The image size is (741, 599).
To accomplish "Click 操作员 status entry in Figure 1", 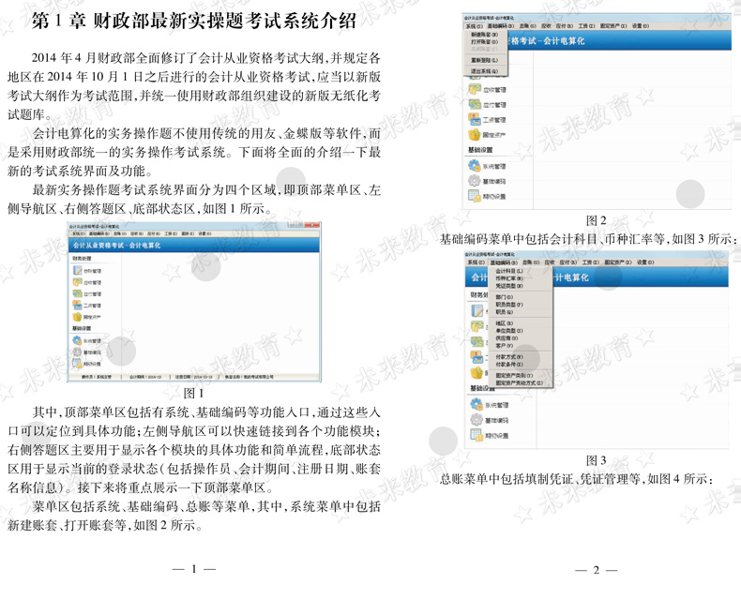I will click(97, 377).
